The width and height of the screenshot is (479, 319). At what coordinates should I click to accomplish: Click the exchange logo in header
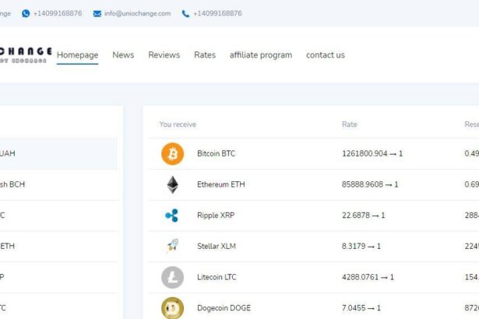(26, 55)
